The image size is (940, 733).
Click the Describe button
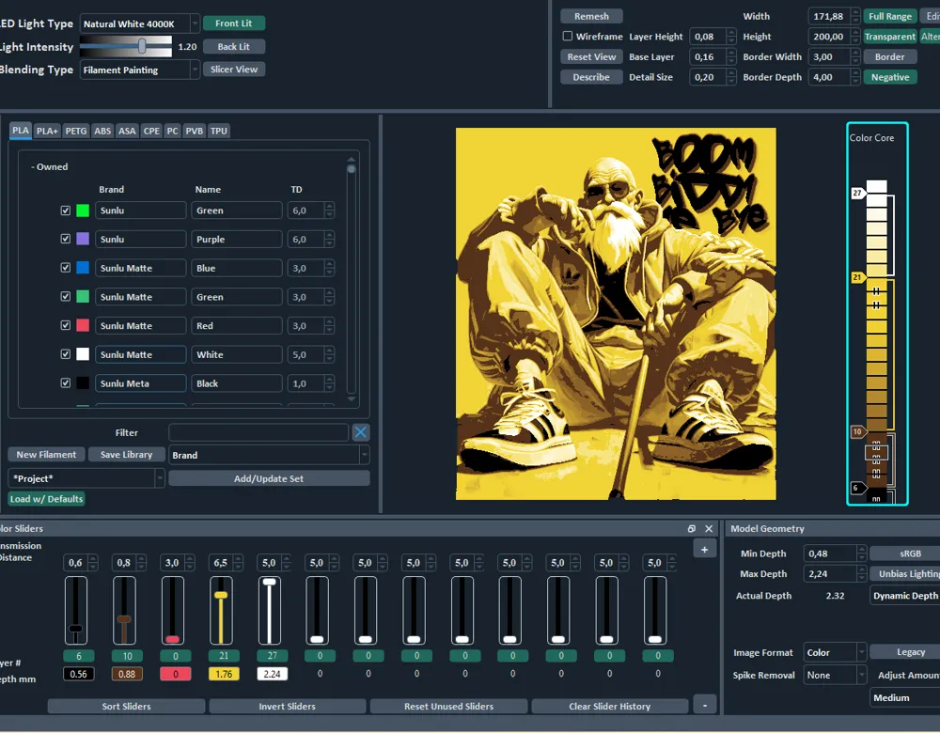[x=591, y=77]
